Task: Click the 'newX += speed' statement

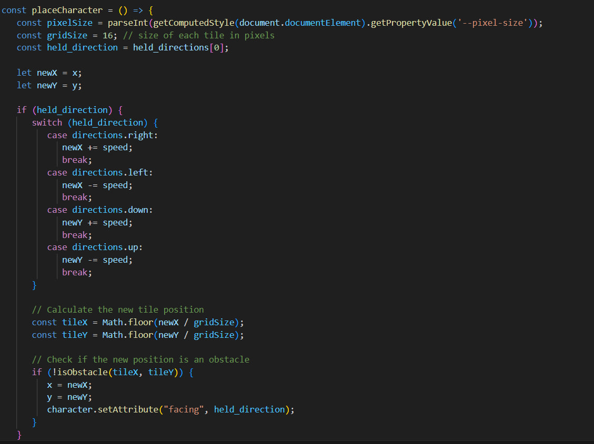Action: point(97,148)
